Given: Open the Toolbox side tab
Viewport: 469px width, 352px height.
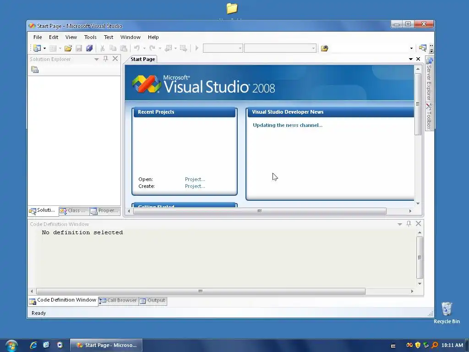Looking at the screenshot, I should pos(429,116).
